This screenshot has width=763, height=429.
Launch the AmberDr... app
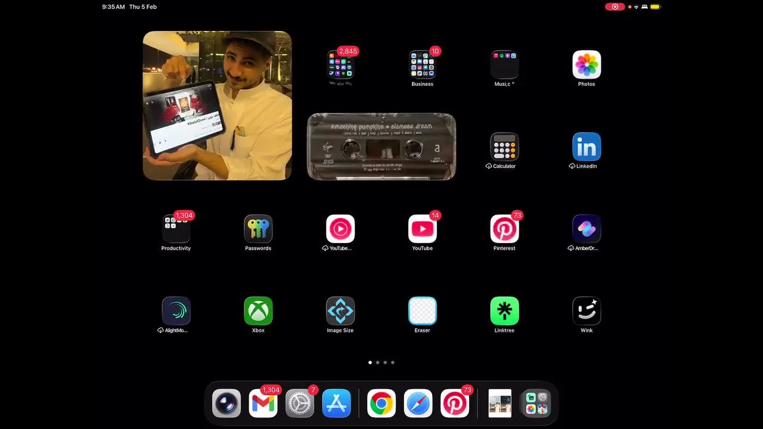[587, 229]
